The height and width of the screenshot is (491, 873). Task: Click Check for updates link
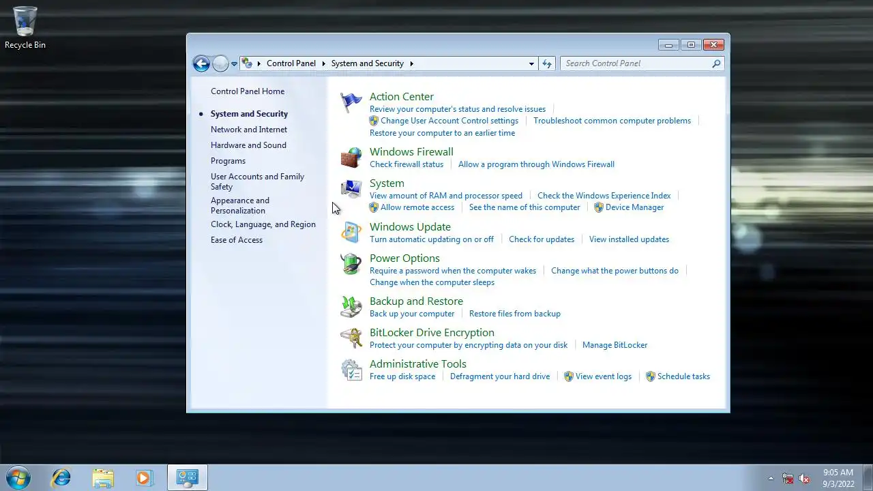[x=542, y=239]
